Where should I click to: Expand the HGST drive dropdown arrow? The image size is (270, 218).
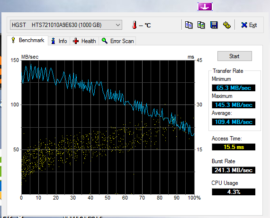point(118,25)
